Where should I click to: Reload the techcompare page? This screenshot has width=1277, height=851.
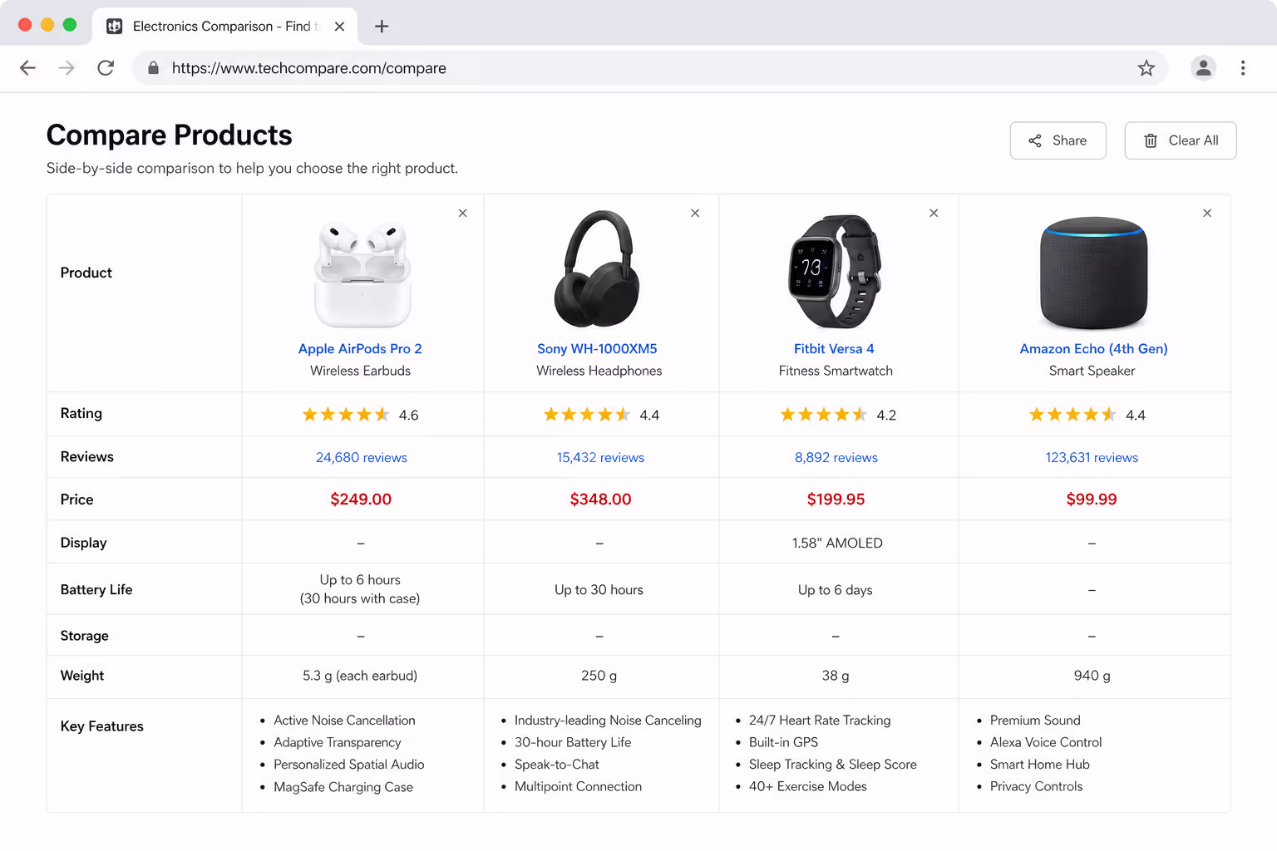tap(106, 68)
